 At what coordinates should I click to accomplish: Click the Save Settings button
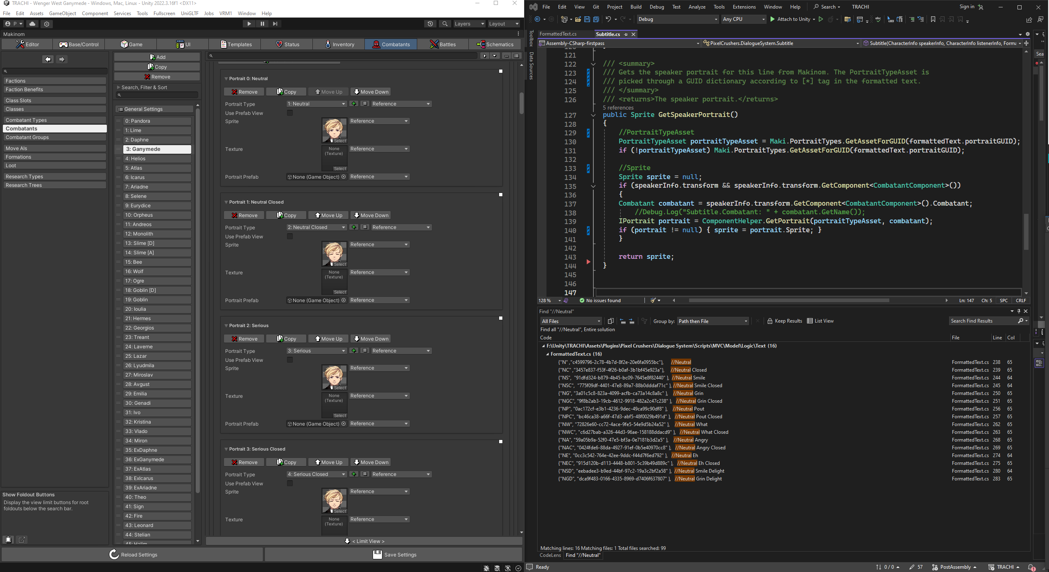[394, 555]
